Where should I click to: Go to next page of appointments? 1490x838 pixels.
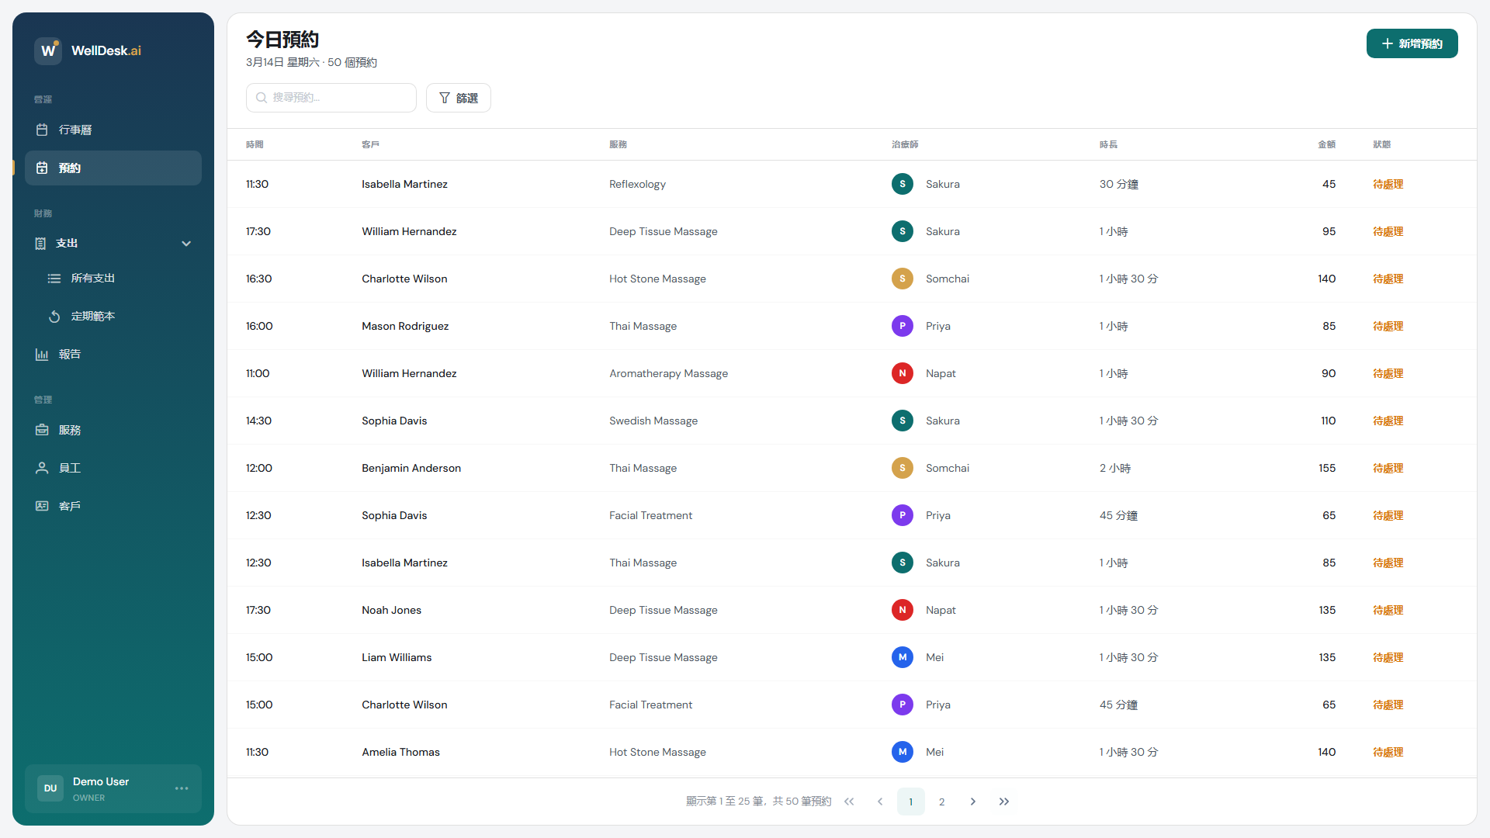972,802
